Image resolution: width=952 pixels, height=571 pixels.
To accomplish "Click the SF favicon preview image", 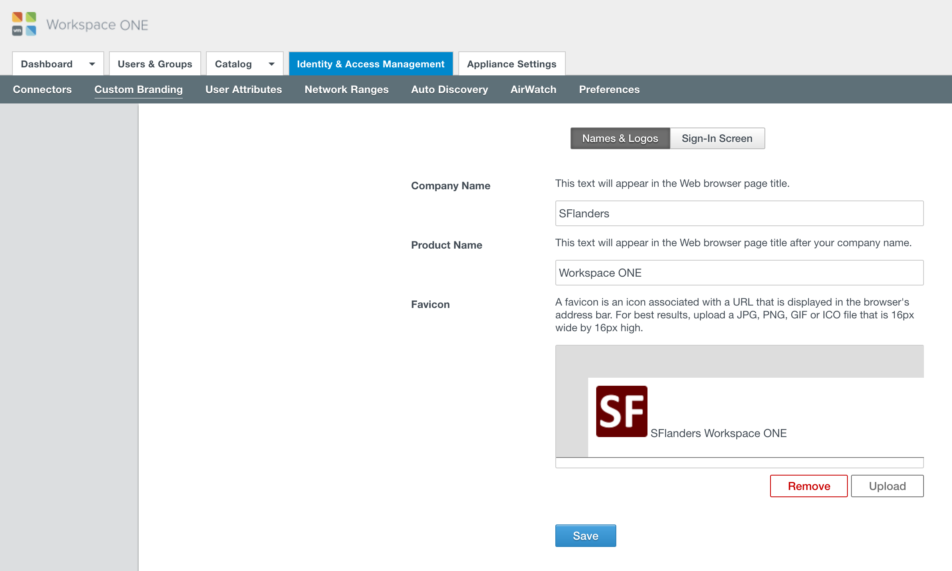I will [621, 411].
